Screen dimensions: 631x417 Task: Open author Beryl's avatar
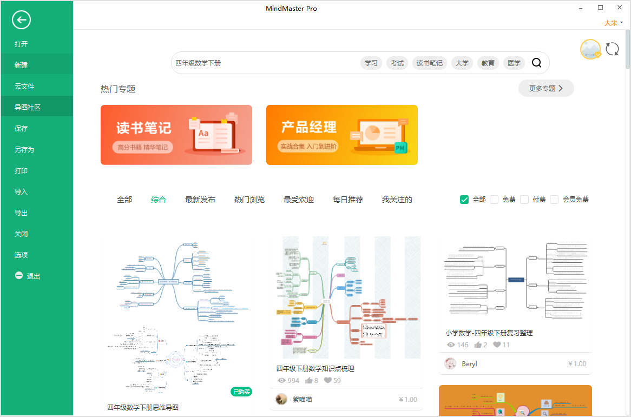point(450,363)
